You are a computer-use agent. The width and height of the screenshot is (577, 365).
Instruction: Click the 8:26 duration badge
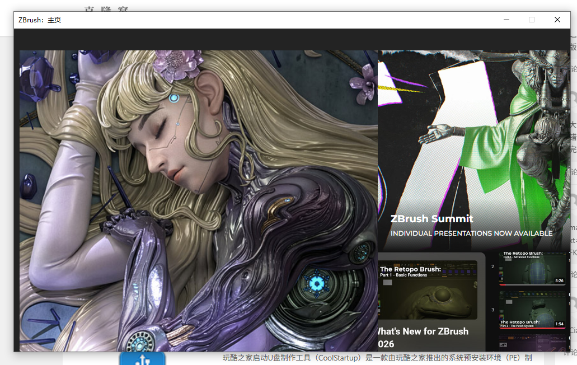tap(559, 281)
